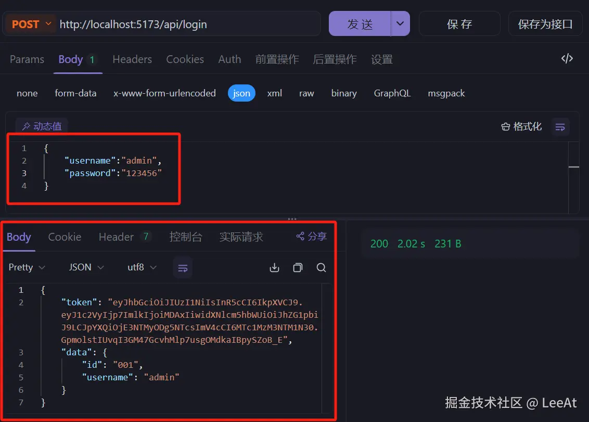This screenshot has height=422, width=589.
Task: Click the panel divider drag handle
Action: point(292,218)
